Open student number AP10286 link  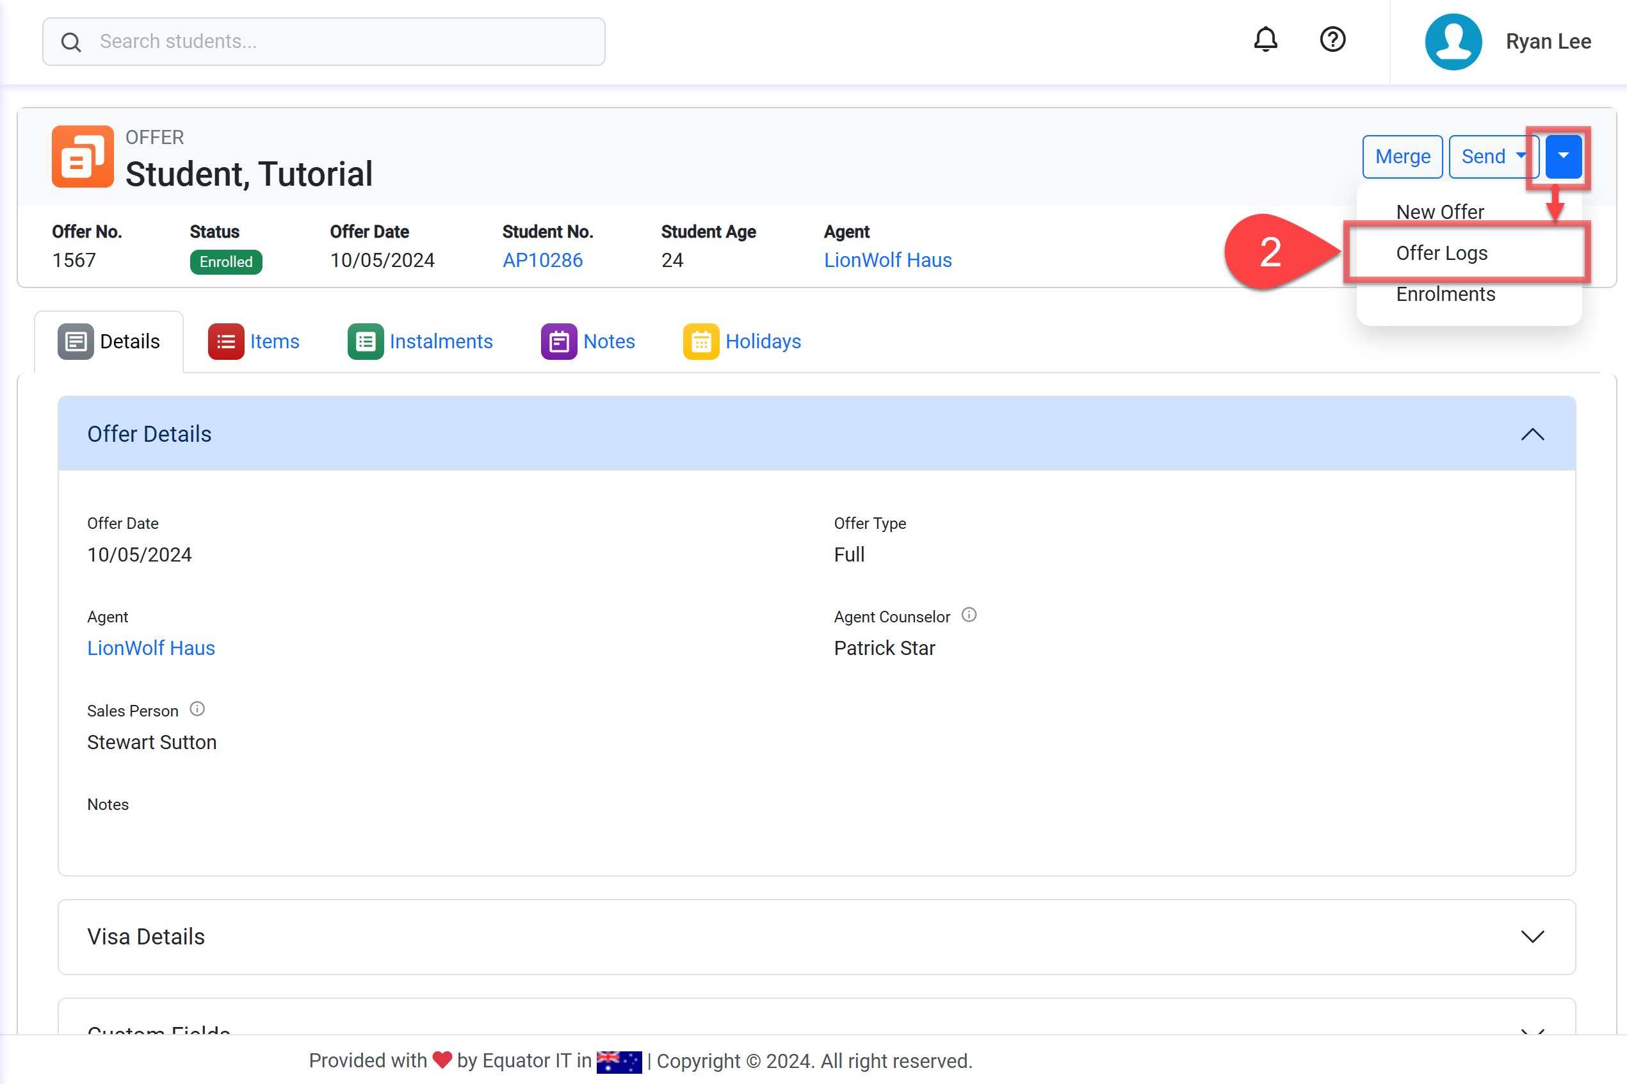(542, 261)
